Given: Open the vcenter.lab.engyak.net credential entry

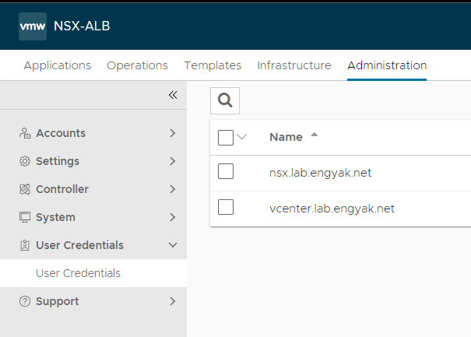Looking at the screenshot, I should click(x=332, y=209).
